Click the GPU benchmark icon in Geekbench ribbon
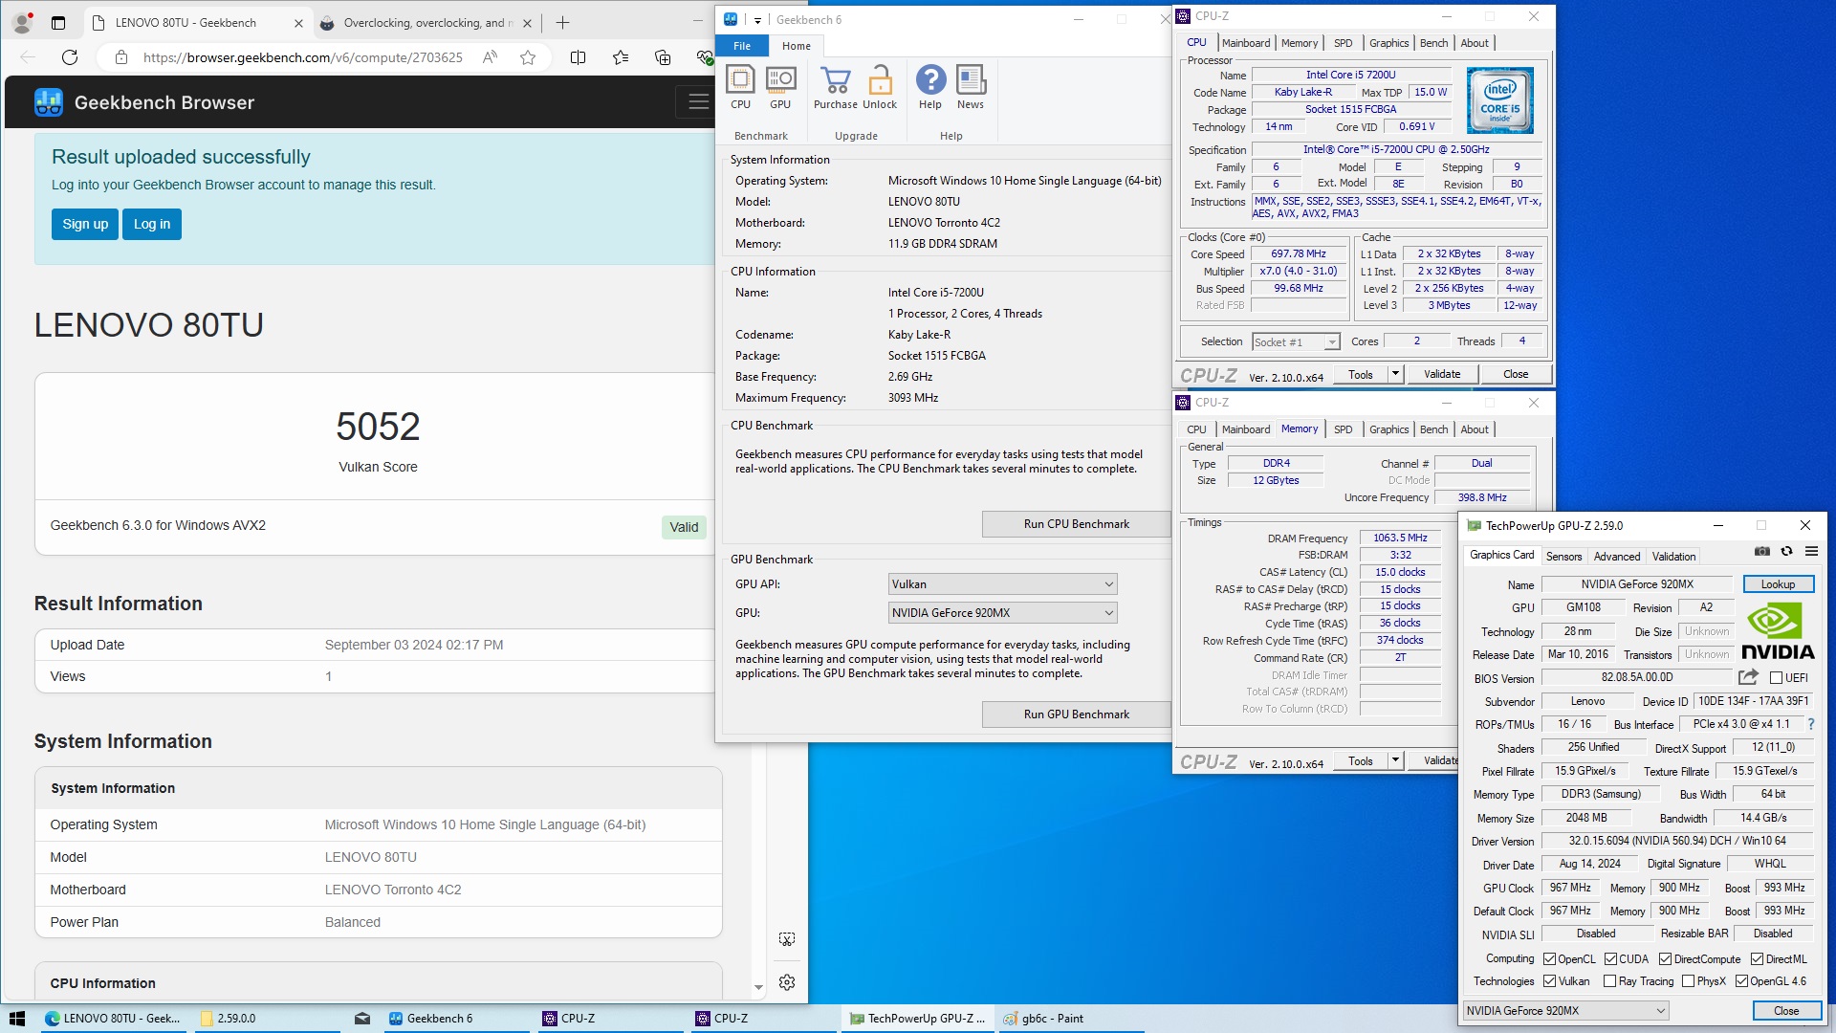The width and height of the screenshot is (1836, 1033). pos(780,87)
